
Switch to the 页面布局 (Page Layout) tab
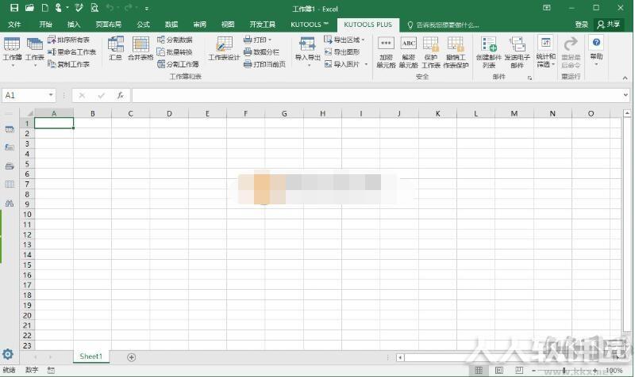(109, 25)
